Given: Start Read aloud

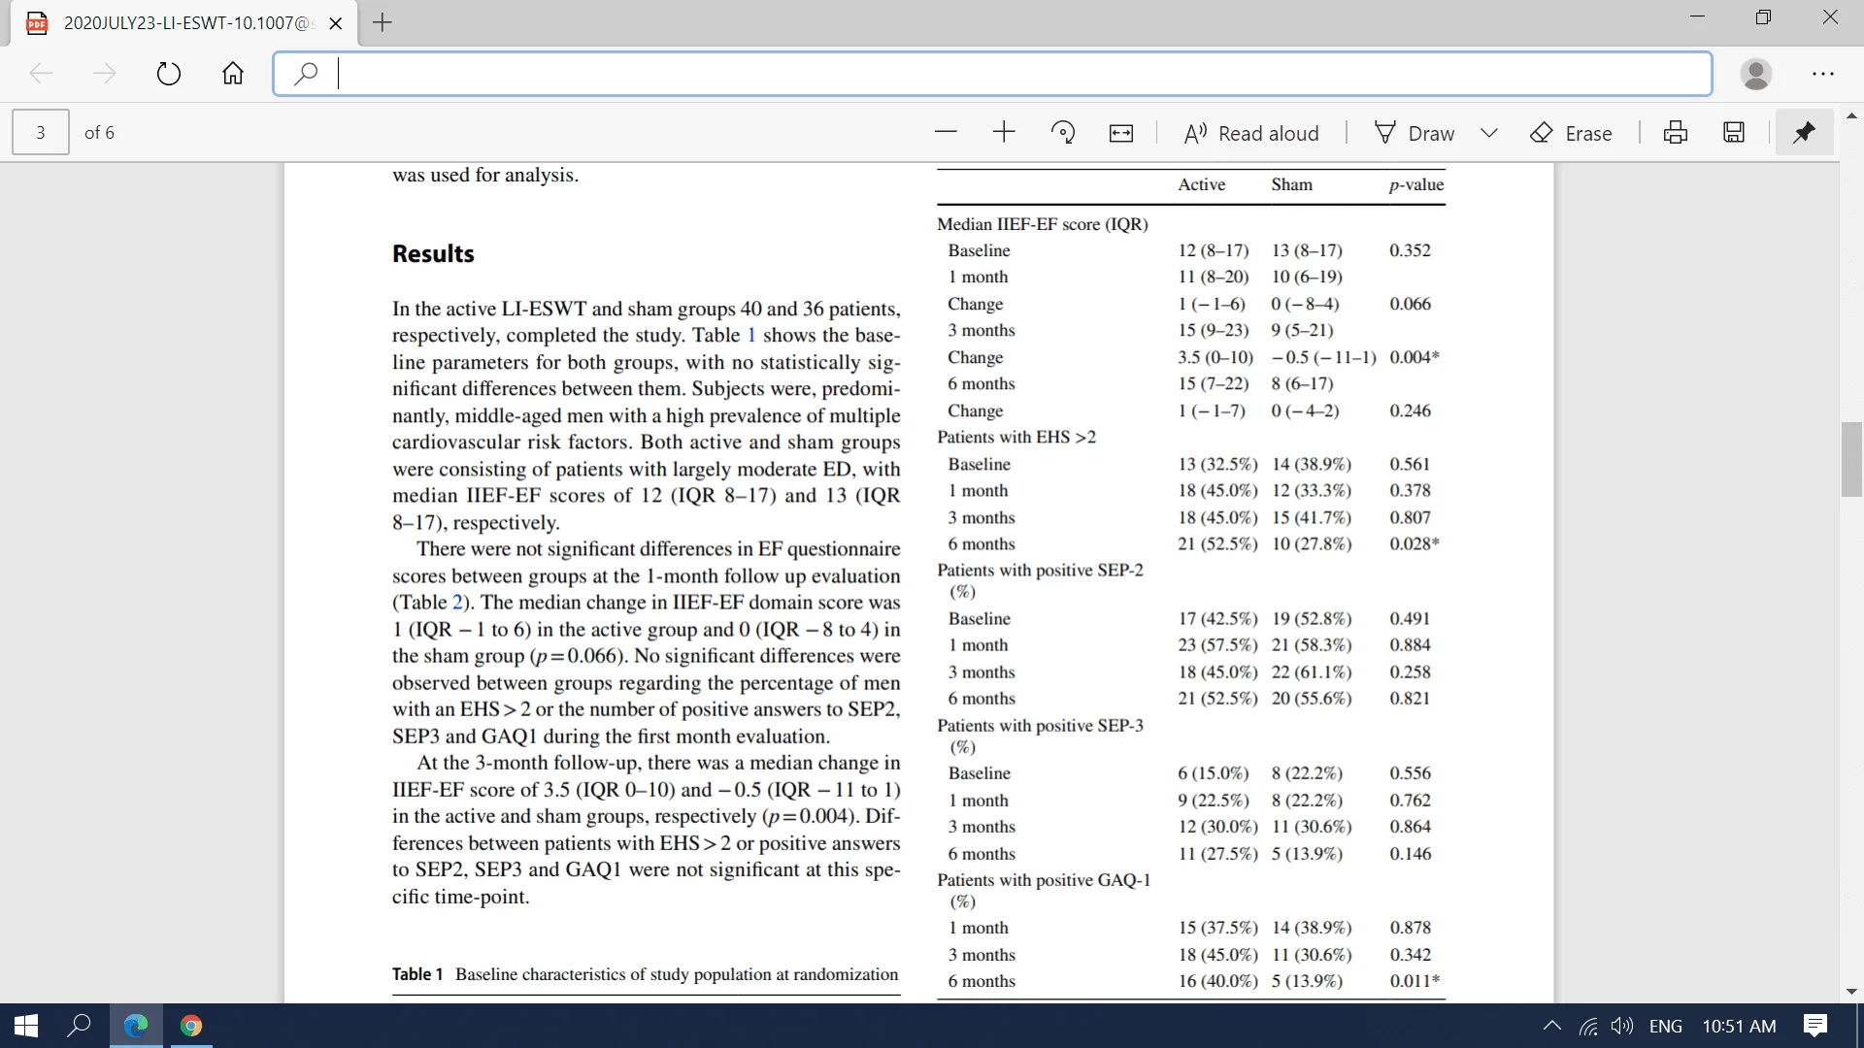Looking at the screenshot, I should pos(1251,133).
